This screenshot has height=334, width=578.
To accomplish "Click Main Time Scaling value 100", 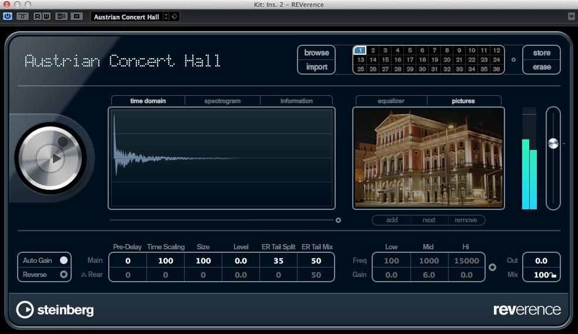I will coord(165,260).
